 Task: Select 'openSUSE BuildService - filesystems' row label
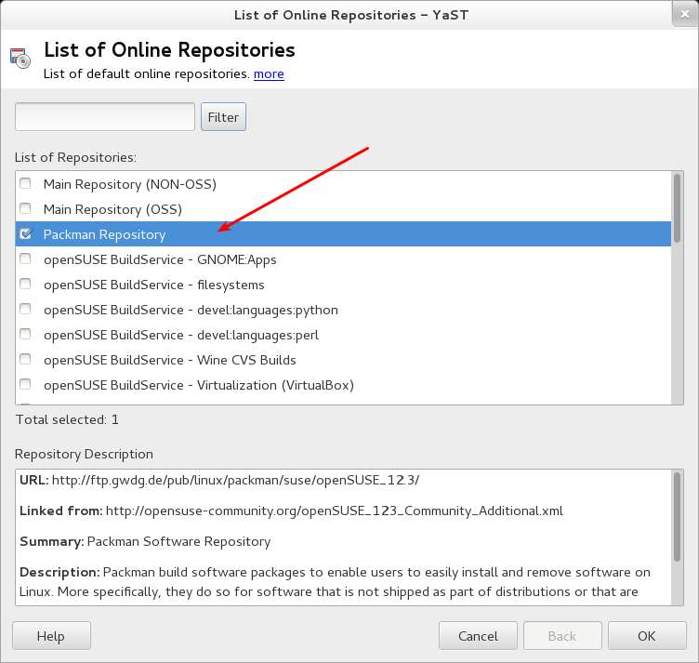click(153, 285)
